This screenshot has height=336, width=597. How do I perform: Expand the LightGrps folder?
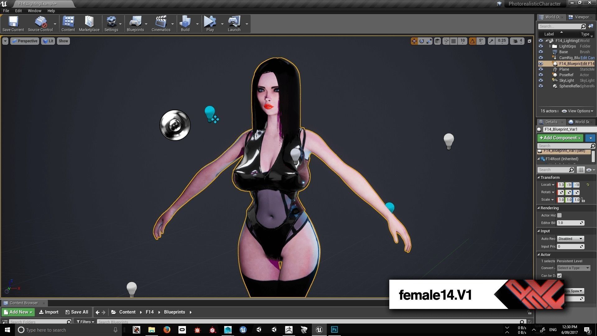(550, 46)
